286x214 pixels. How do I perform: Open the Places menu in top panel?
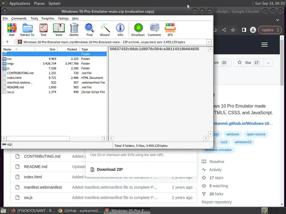point(39,3)
